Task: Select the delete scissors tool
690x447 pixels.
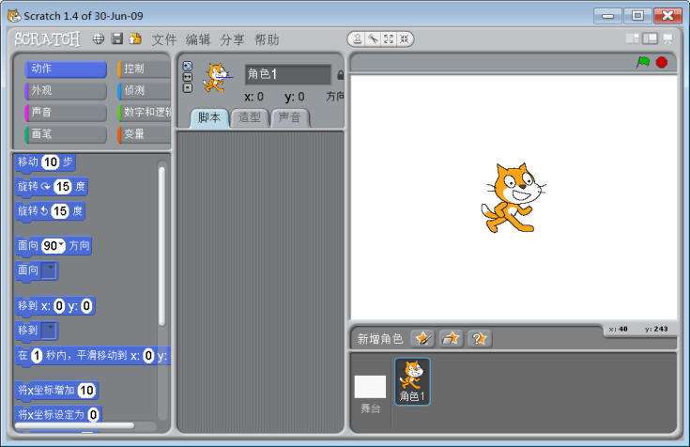Action: click(374, 39)
